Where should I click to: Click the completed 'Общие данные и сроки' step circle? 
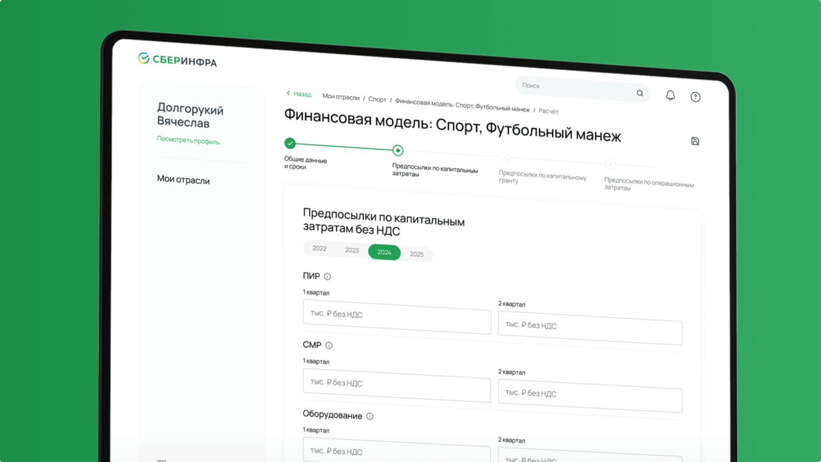(289, 144)
